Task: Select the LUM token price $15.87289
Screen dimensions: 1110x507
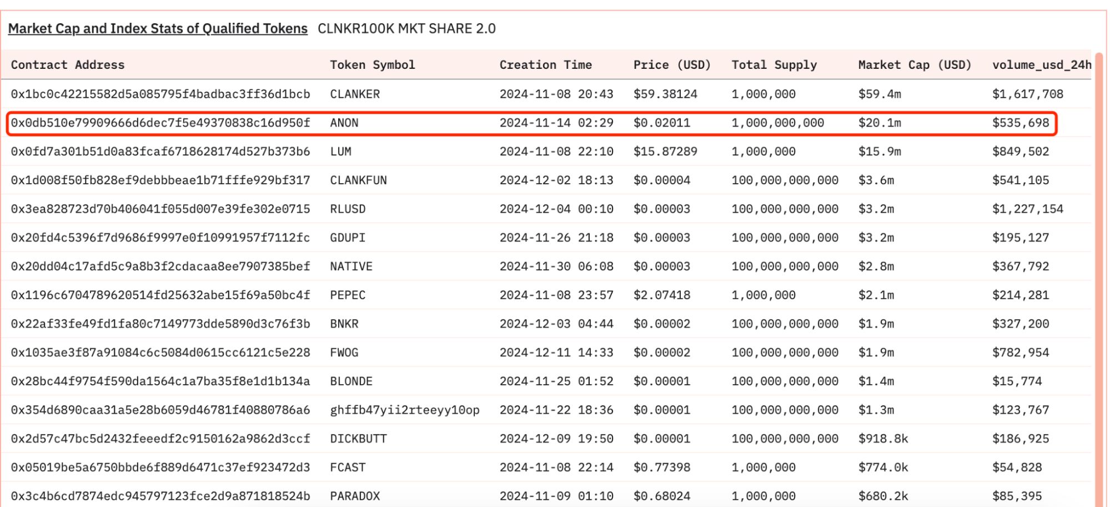Action: pyautogui.click(x=665, y=152)
